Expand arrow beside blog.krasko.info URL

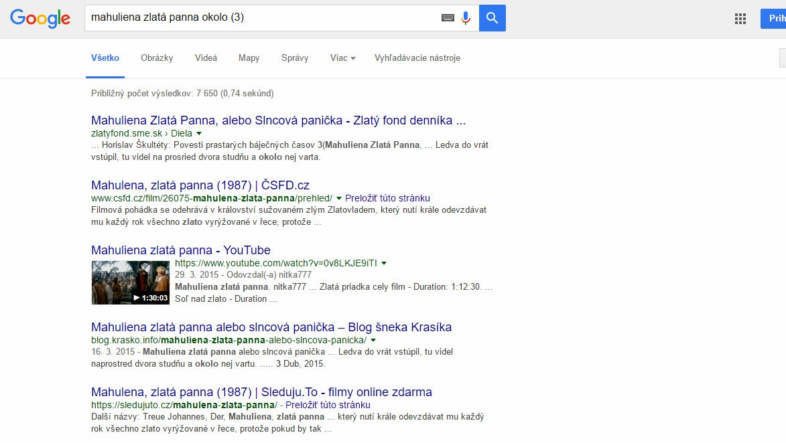pos(373,341)
